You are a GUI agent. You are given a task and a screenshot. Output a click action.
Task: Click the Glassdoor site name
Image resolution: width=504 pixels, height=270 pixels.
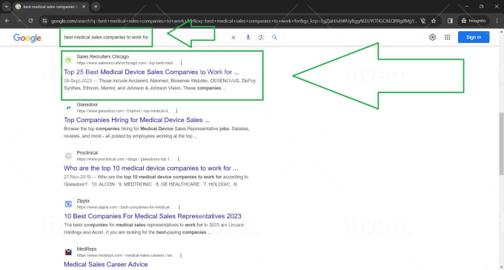pos(87,104)
